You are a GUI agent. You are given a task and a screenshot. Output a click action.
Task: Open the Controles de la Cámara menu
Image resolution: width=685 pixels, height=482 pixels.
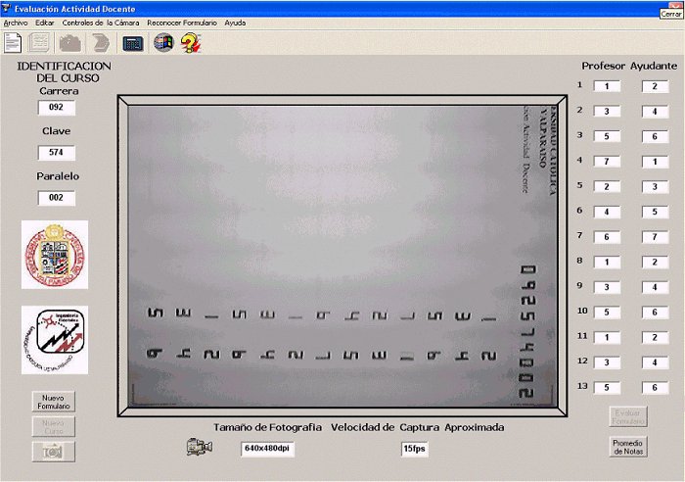pyautogui.click(x=101, y=22)
